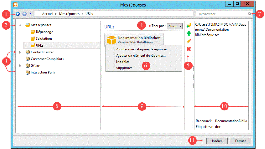This screenshot has width=265, height=149.
Task: Select the Dépannage folder in the tree
Action: click(x=44, y=32)
